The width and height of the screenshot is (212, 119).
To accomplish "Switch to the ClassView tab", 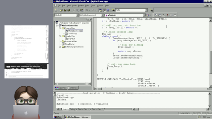I will 61,88.
